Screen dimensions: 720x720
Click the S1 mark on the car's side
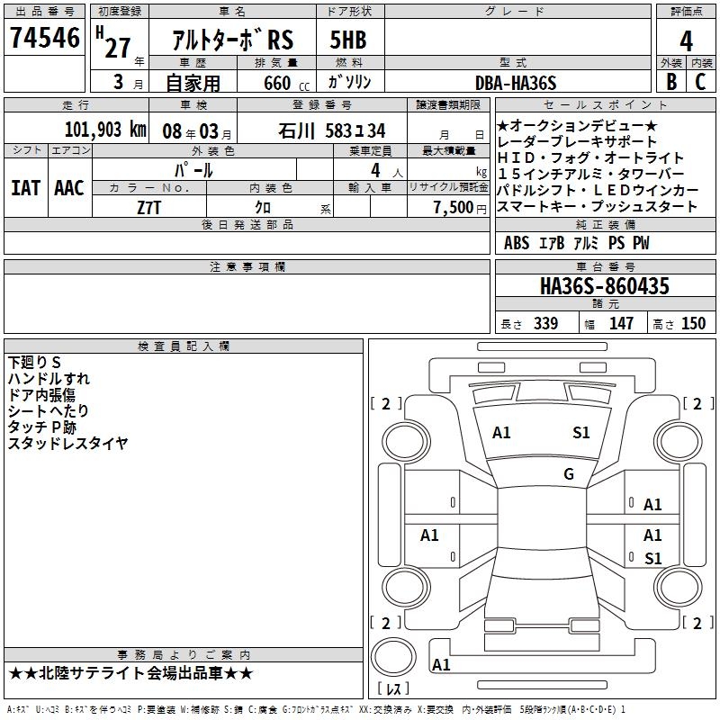click(652, 559)
